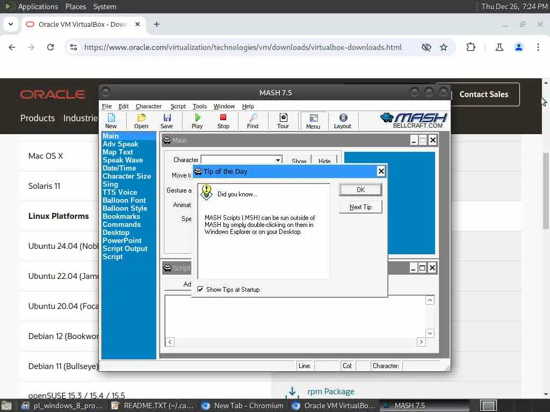Switch to New Tab - Chromium taskbar item
The image size is (550, 412).
(x=243, y=406)
